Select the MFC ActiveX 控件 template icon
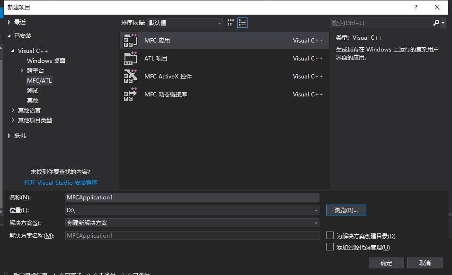 pyautogui.click(x=131, y=76)
